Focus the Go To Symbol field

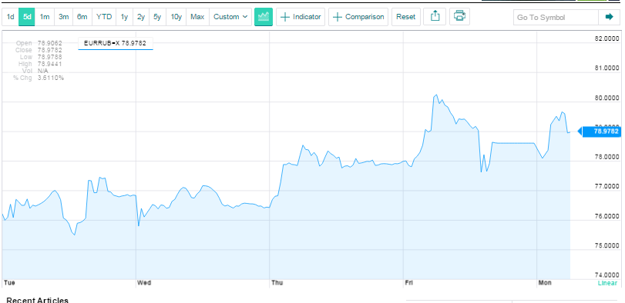point(556,17)
